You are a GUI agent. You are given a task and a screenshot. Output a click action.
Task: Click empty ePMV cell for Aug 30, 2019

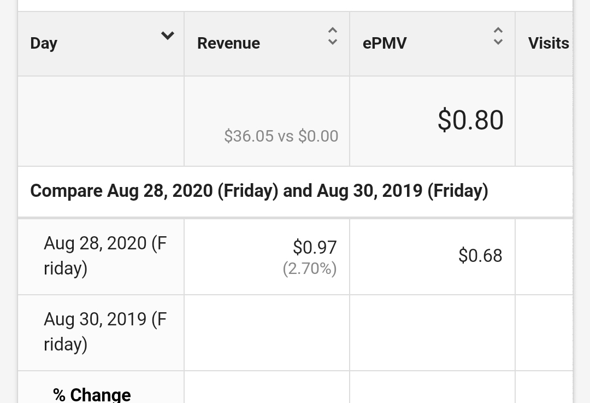(432, 333)
